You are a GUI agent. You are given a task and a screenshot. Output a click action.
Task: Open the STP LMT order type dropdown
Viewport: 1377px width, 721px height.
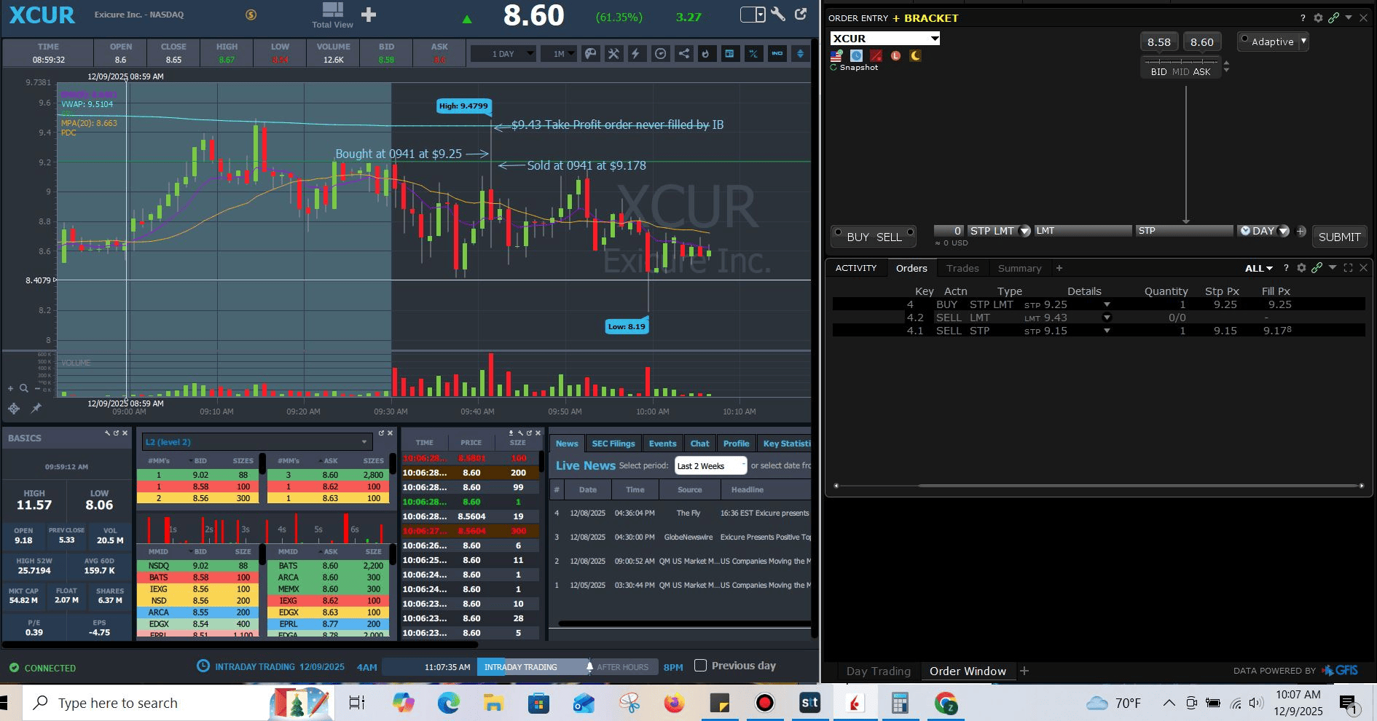[1024, 231]
